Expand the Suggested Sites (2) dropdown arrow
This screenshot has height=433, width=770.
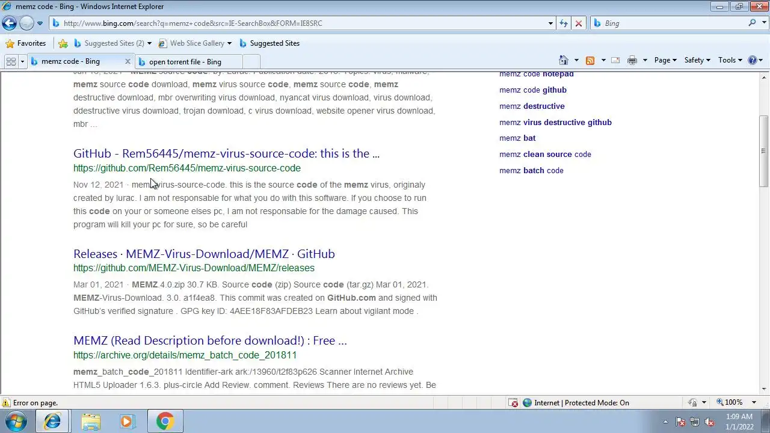tap(149, 43)
